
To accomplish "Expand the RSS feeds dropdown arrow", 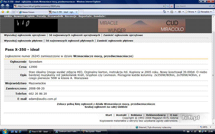I will (x=175, y=12).
